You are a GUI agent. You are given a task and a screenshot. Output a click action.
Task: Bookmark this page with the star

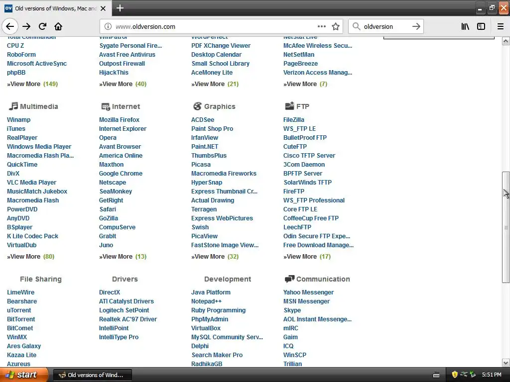(336, 27)
